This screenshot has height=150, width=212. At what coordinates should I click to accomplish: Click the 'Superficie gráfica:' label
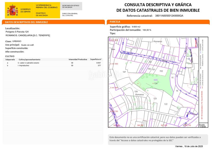coord(120,27)
